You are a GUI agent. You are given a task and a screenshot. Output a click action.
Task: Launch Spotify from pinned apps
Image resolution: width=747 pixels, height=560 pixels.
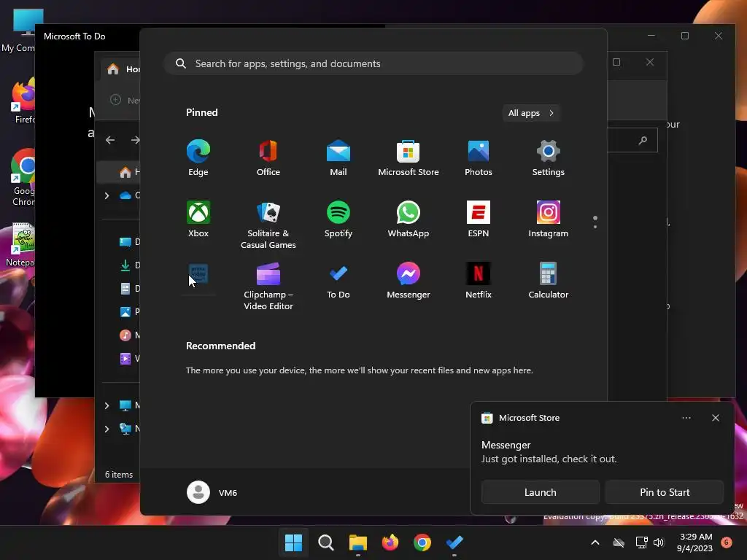click(x=338, y=219)
